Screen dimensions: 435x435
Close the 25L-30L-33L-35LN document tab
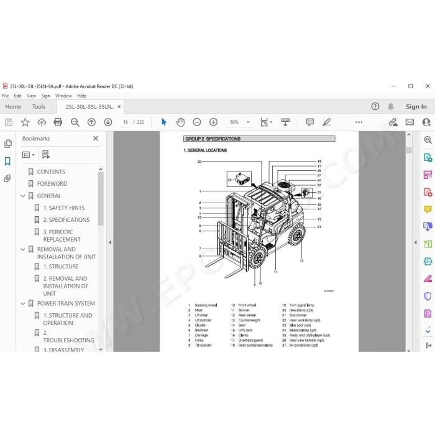point(119,106)
